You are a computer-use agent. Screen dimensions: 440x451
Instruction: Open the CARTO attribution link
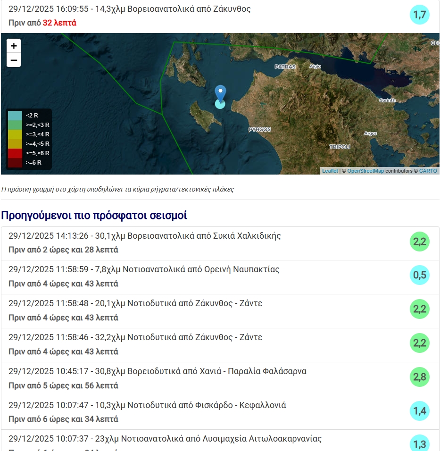[x=428, y=171]
